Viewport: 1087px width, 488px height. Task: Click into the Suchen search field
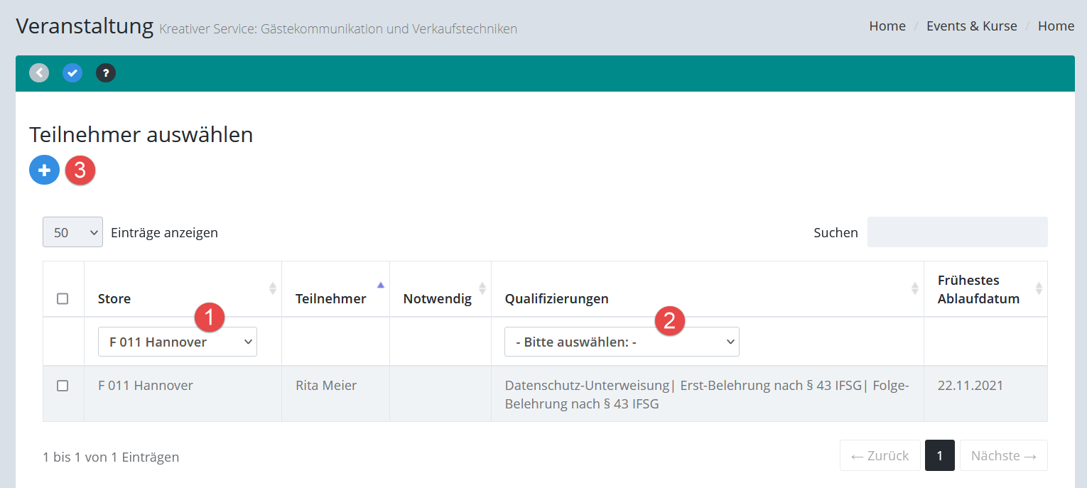[x=957, y=232]
